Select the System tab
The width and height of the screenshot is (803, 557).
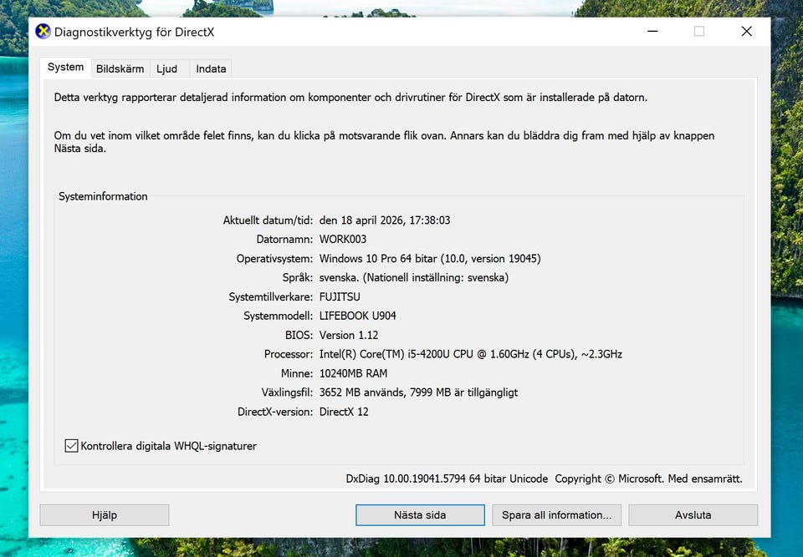(65, 67)
